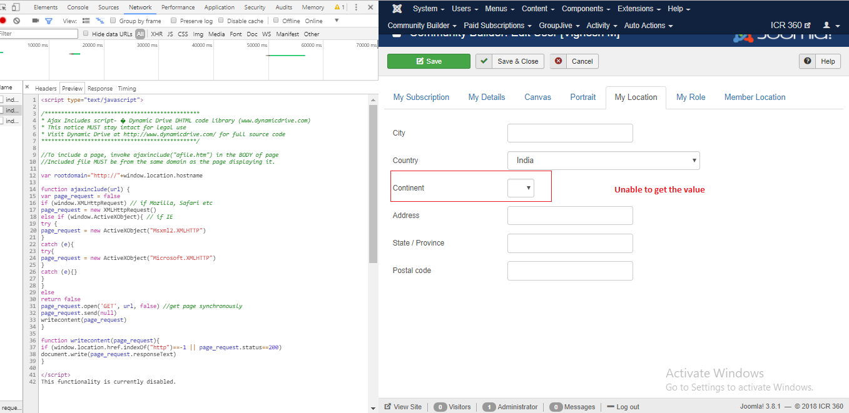Click the network Filter text box
The image size is (849, 413).
click(39, 34)
